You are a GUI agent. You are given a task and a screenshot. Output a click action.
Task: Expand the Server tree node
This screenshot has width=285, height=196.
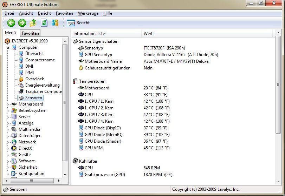[x=8, y=117]
